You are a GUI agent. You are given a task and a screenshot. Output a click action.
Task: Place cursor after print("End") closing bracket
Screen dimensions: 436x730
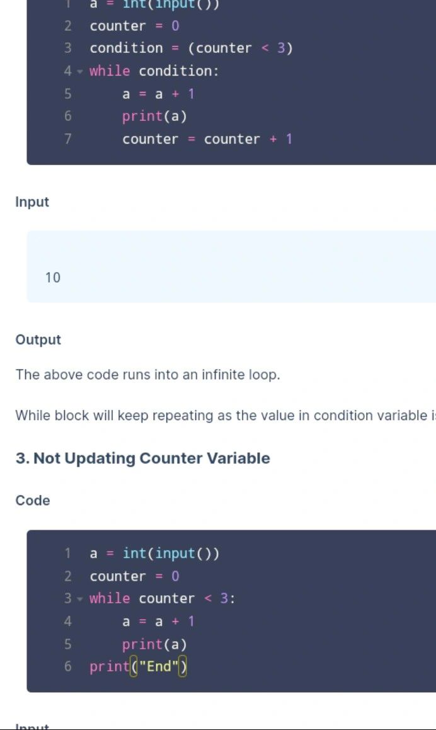pos(188,666)
